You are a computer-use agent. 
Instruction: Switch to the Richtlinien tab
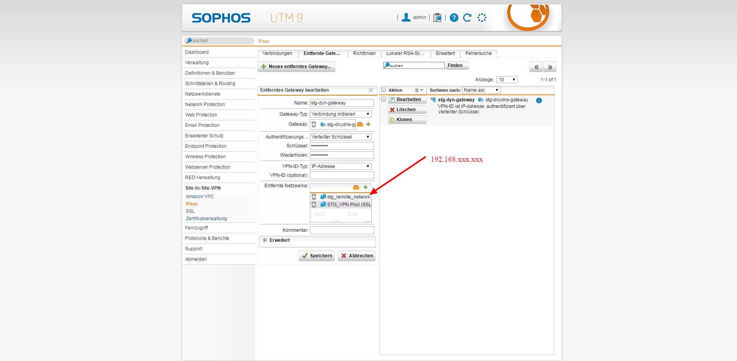(x=364, y=53)
